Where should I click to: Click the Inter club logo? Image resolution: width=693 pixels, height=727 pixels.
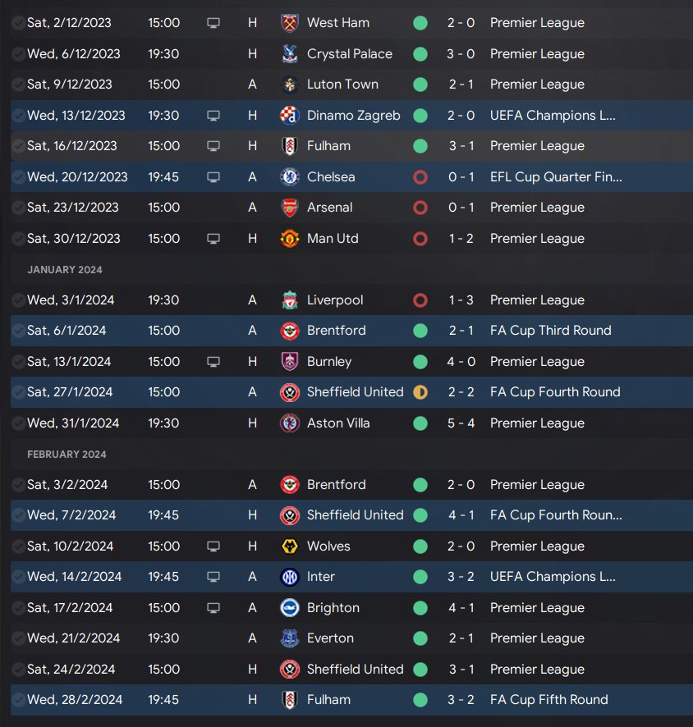tap(289, 577)
